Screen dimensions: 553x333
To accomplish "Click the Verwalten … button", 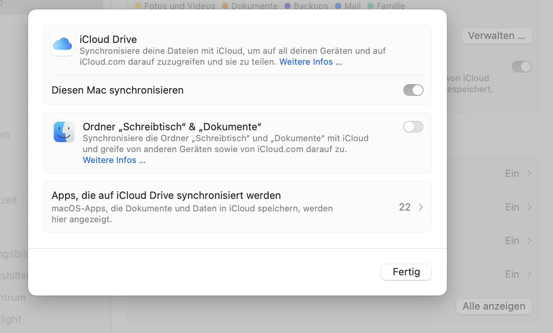I will click(496, 36).
